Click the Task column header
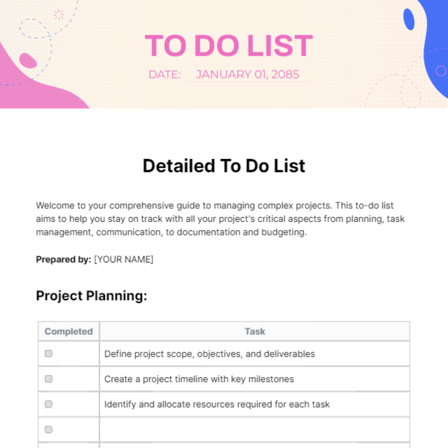The width and height of the screenshot is (448, 448). 255,332
